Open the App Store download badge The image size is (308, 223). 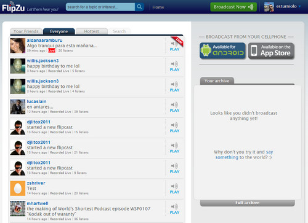point(271,50)
